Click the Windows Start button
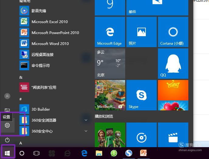This screenshot has height=159, width=209. point(7,153)
